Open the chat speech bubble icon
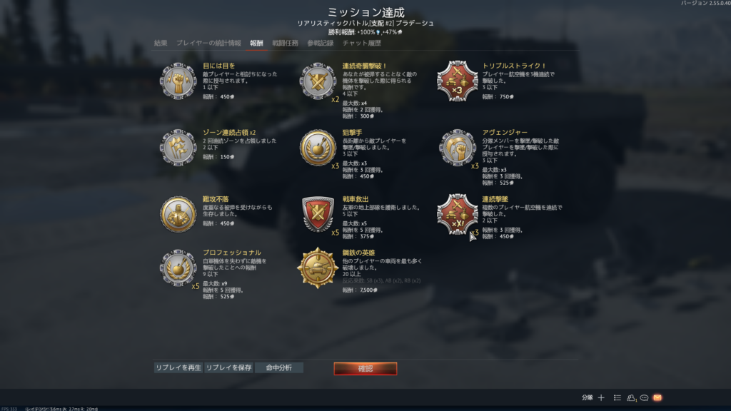 (645, 397)
